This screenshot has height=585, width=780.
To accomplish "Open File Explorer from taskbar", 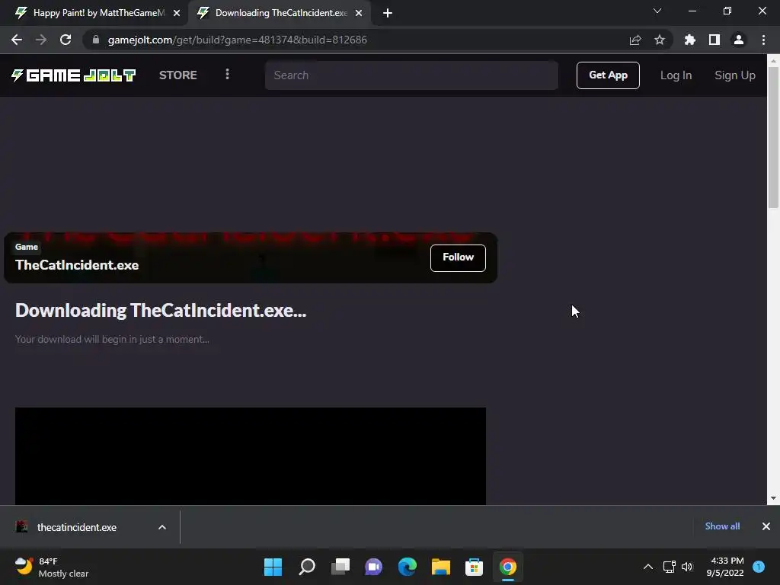I will point(441,567).
